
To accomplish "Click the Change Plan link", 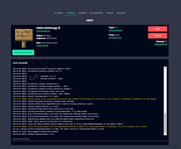I will tap(42, 46).
